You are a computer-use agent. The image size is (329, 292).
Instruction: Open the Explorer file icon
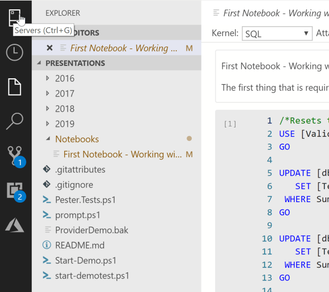click(x=15, y=86)
